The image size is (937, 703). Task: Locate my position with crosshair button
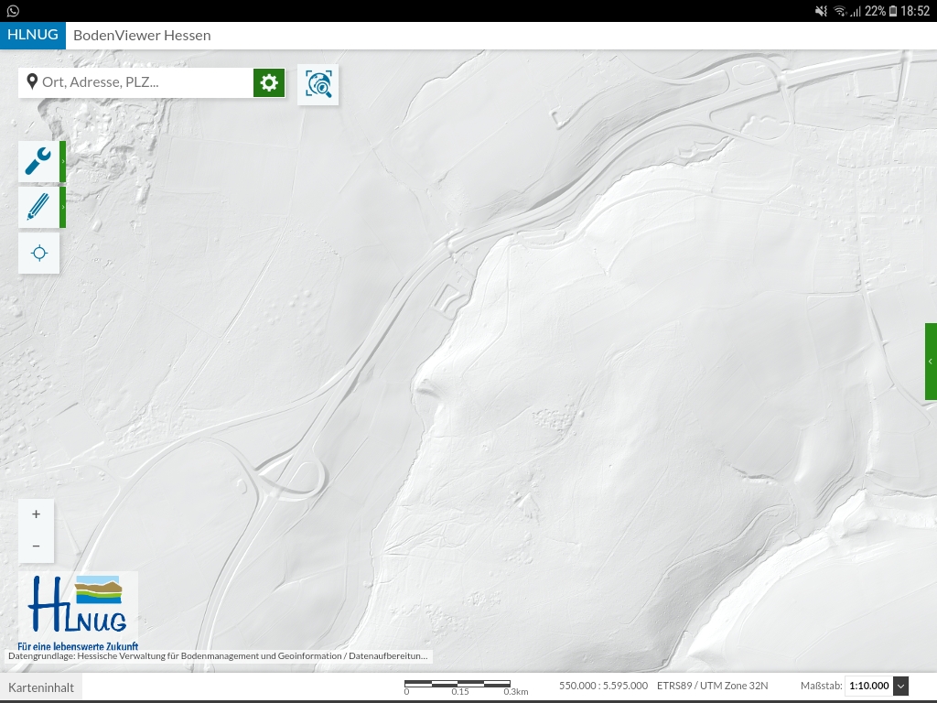38,253
